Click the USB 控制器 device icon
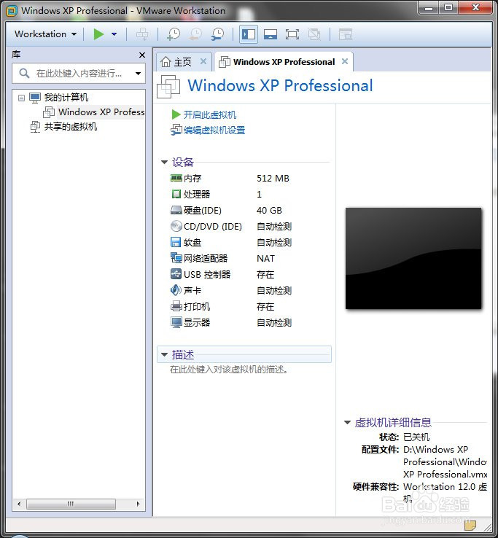The image size is (498, 538). click(x=176, y=274)
